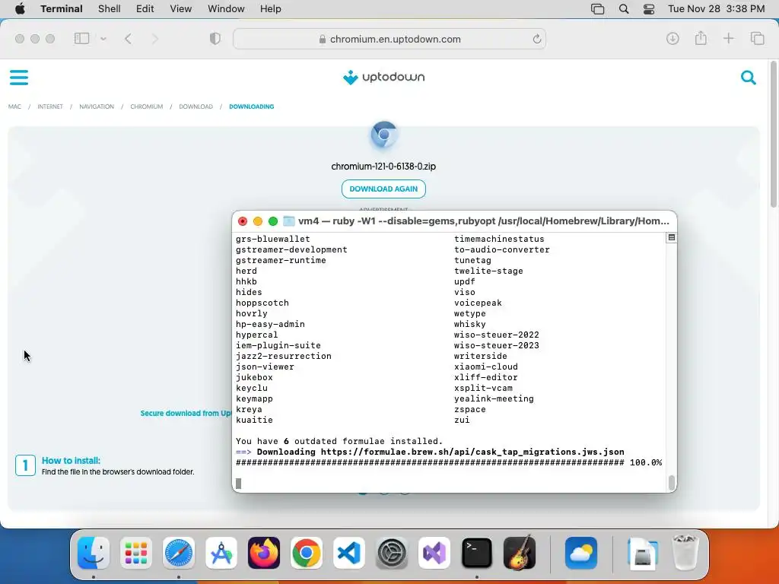Launch Visual Studio from the Dock
This screenshot has height=584, width=779.
point(434,553)
